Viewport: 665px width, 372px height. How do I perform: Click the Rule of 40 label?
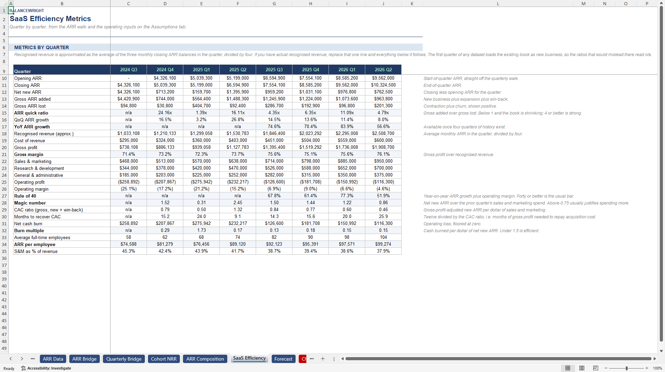point(25,196)
